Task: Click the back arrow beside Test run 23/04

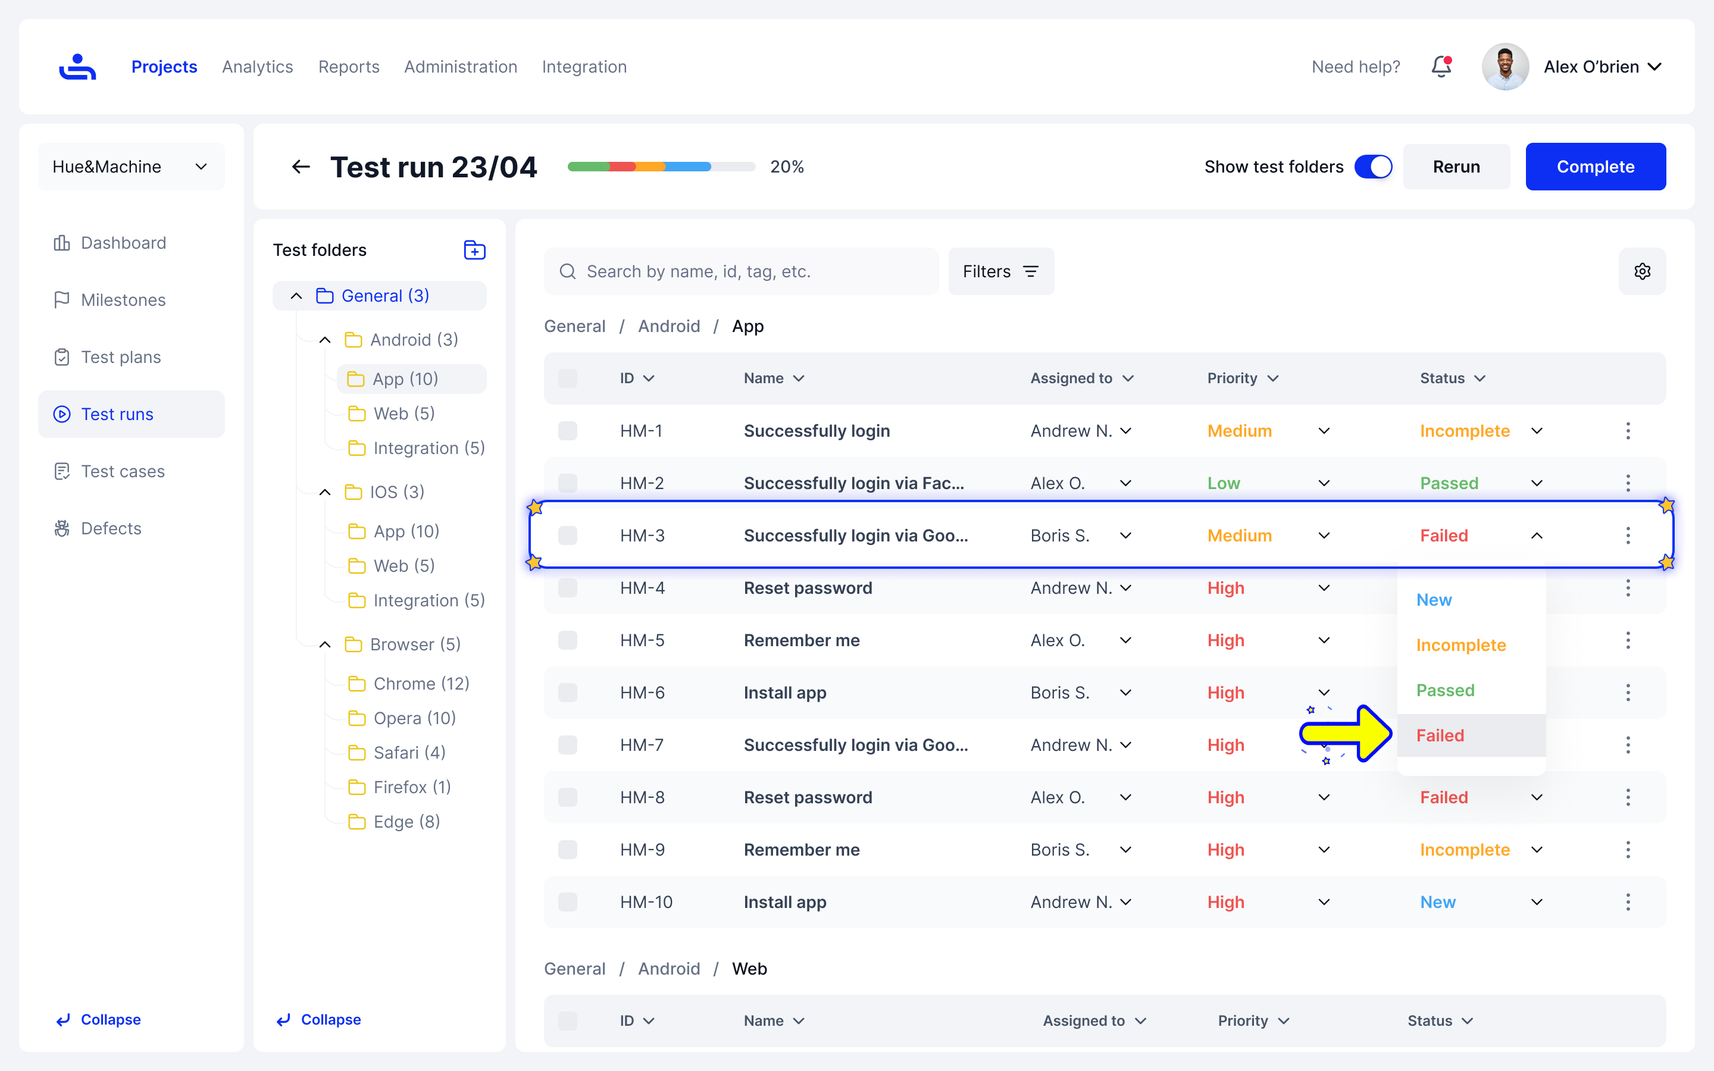Action: [301, 167]
